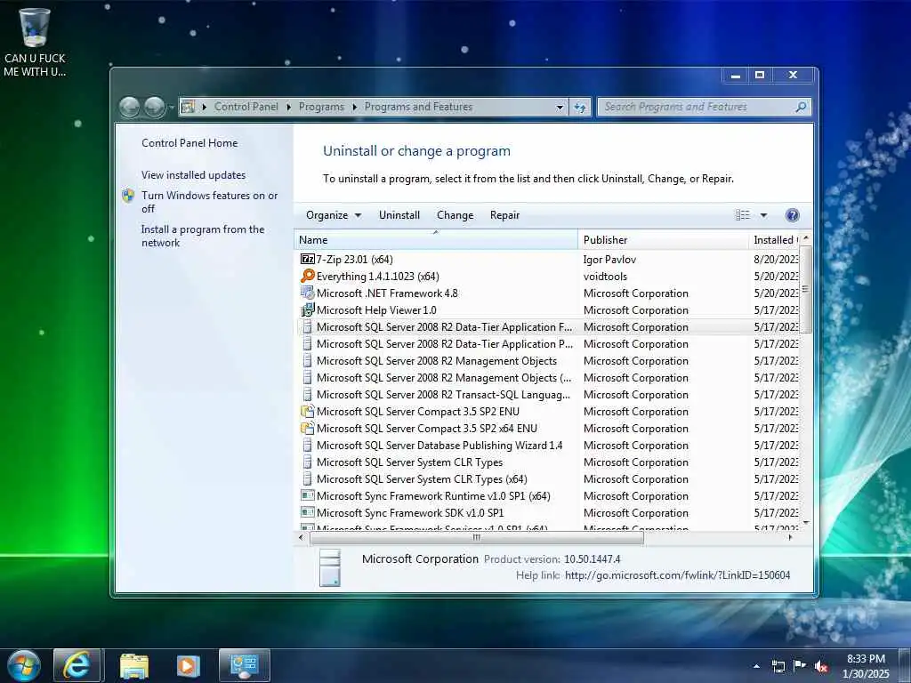Click the Everything 1.4.1.1023 magnifier icon
The height and width of the screenshot is (683, 911).
tap(307, 276)
